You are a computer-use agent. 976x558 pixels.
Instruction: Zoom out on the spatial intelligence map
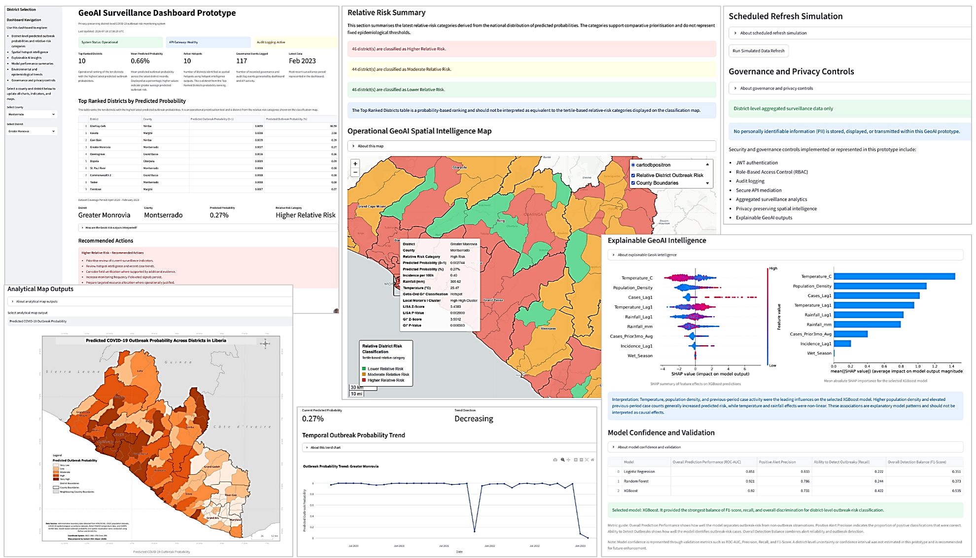[355, 172]
